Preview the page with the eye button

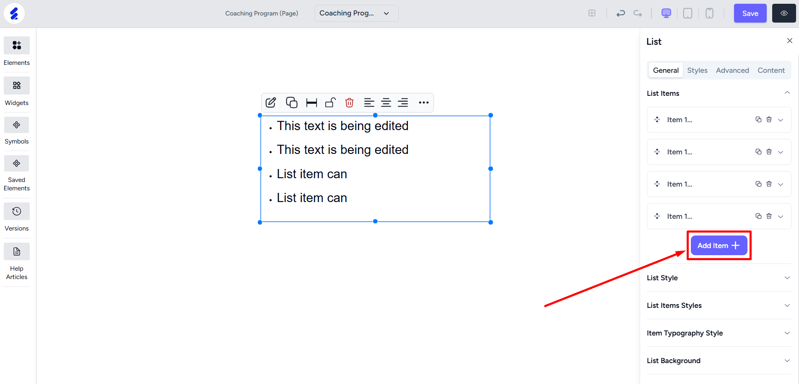tap(784, 13)
